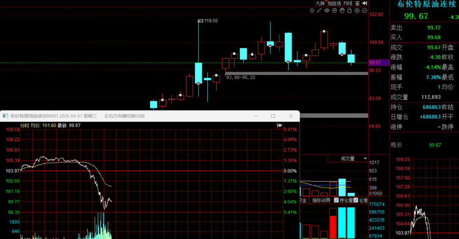Click the 分时 label in intraday popup

(25, 125)
